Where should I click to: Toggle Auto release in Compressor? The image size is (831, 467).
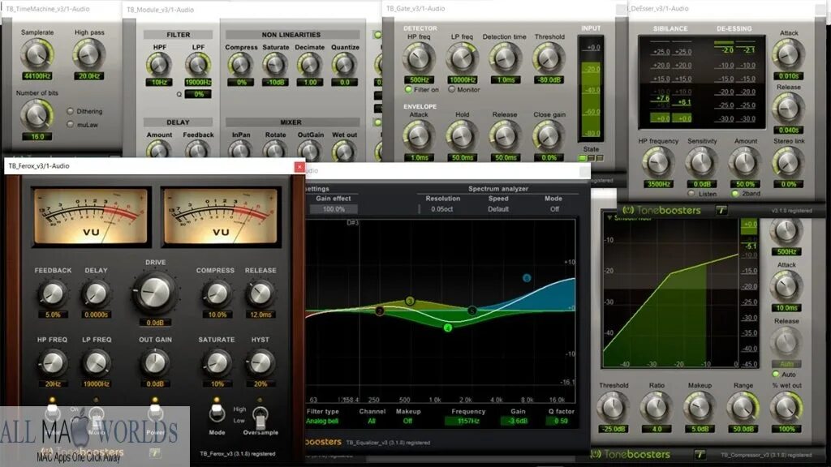coord(776,375)
